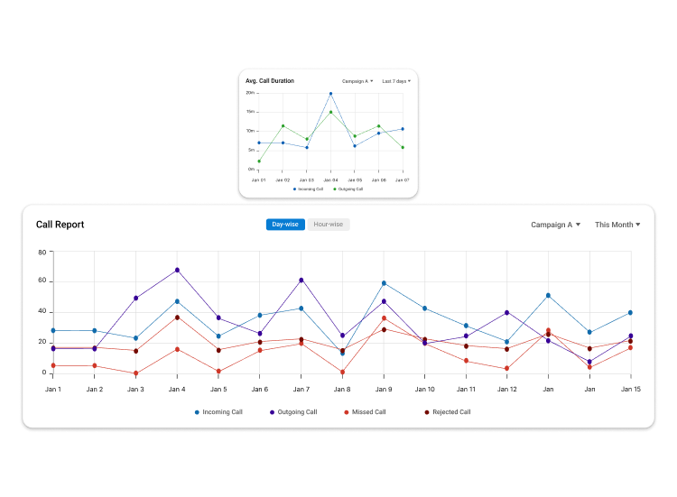This screenshot has height=497, width=677.
Task: Click Outgoing Call point on Jan 7 in Call Report
Action: (x=301, y=280)
